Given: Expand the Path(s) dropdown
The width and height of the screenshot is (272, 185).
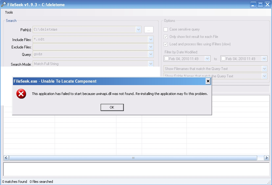Looking at the screenshot, I should pyautogui.click(x=138, y=30).
